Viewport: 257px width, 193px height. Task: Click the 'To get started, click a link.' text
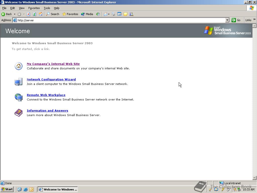pyautogui.click(x=31, y=49)
